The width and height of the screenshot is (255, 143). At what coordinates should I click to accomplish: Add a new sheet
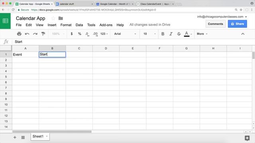coord(15,137)
